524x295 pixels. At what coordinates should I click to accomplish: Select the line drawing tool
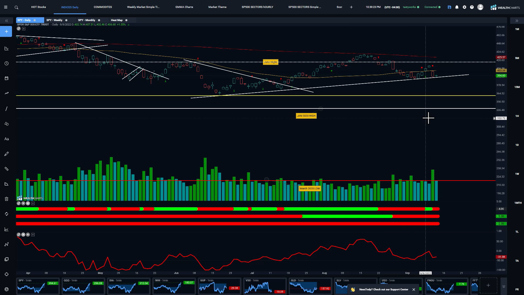coord(7,109)
